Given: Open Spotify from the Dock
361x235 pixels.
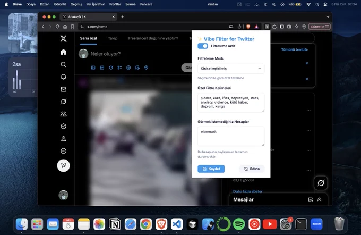Looking at the screenshot, I should (239, 224).
